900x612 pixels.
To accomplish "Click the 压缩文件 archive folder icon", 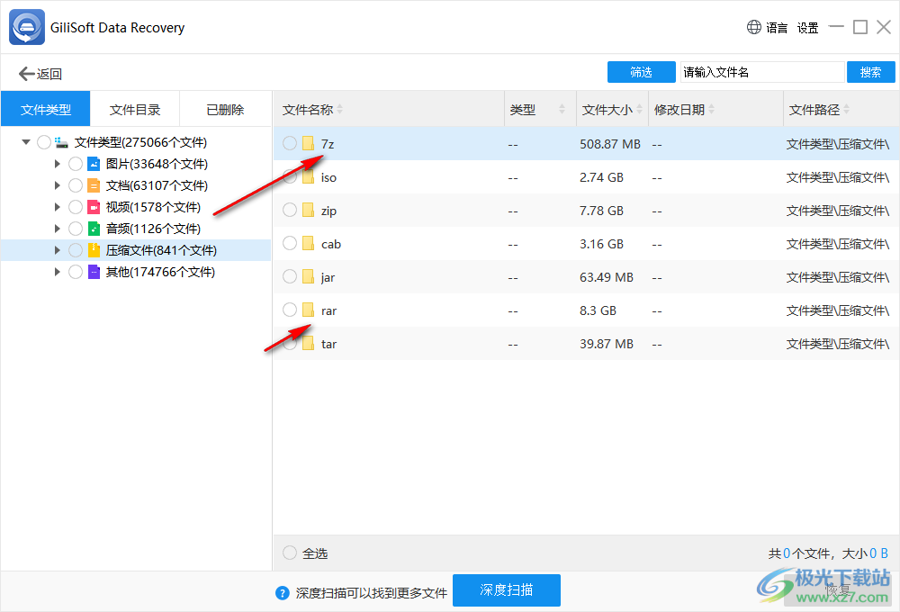I will [94, 249].
